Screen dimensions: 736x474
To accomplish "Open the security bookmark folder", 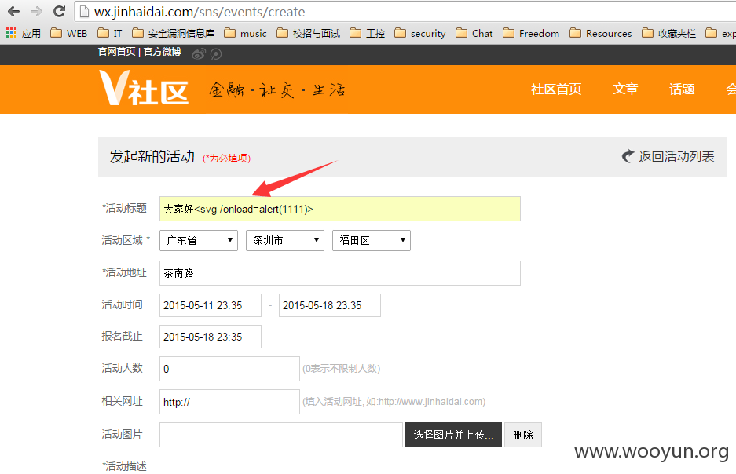I will point(420,33).
